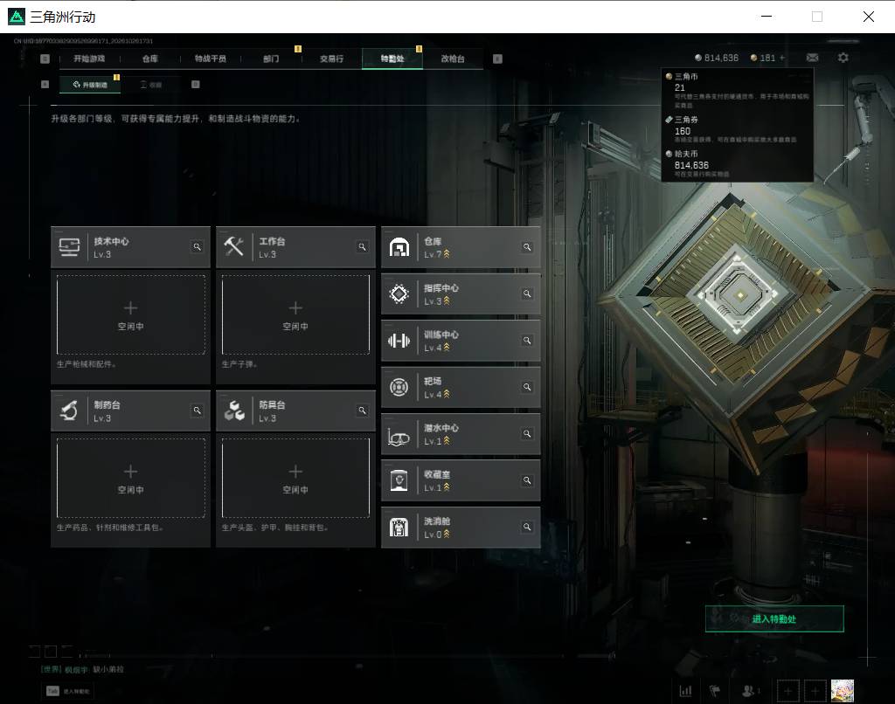Viewport: 895px width, 704px height.
Task: Click the magnifier on 工作台 panel
Action: pos(362,247)
